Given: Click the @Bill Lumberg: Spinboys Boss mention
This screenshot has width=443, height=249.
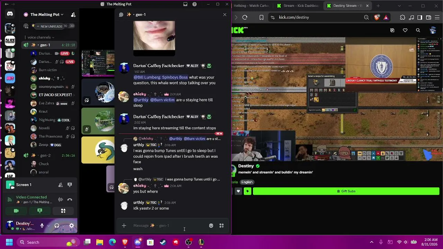Looking at the screenshot, I should pyautogui.click(x=161, y=77).
